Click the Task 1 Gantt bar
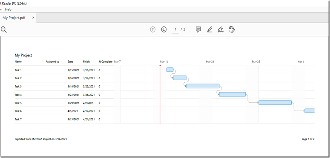Screen dimensions: 330x158 pyautogui.click(x=170, y=70)
